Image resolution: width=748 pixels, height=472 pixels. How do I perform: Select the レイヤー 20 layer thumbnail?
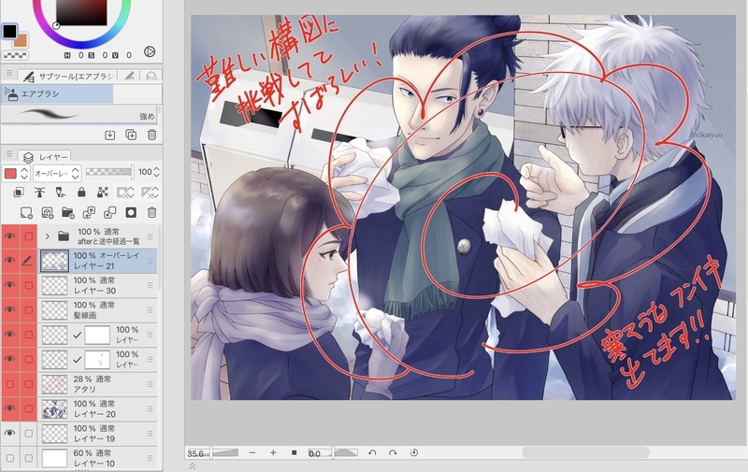coord(54,409)
